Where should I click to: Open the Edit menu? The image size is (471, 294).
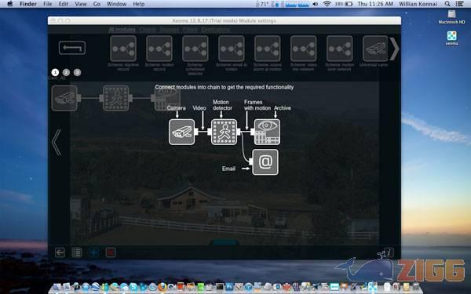pos(64,4)
